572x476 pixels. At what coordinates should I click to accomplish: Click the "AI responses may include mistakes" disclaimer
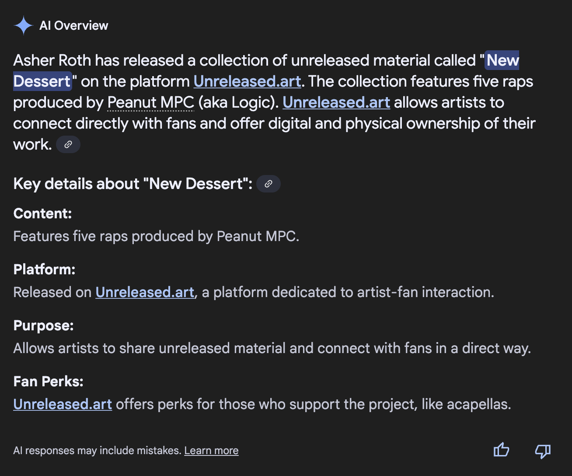[97, 451]
